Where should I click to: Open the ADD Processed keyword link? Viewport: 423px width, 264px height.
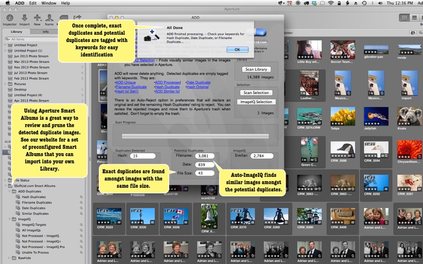point(168,82)
